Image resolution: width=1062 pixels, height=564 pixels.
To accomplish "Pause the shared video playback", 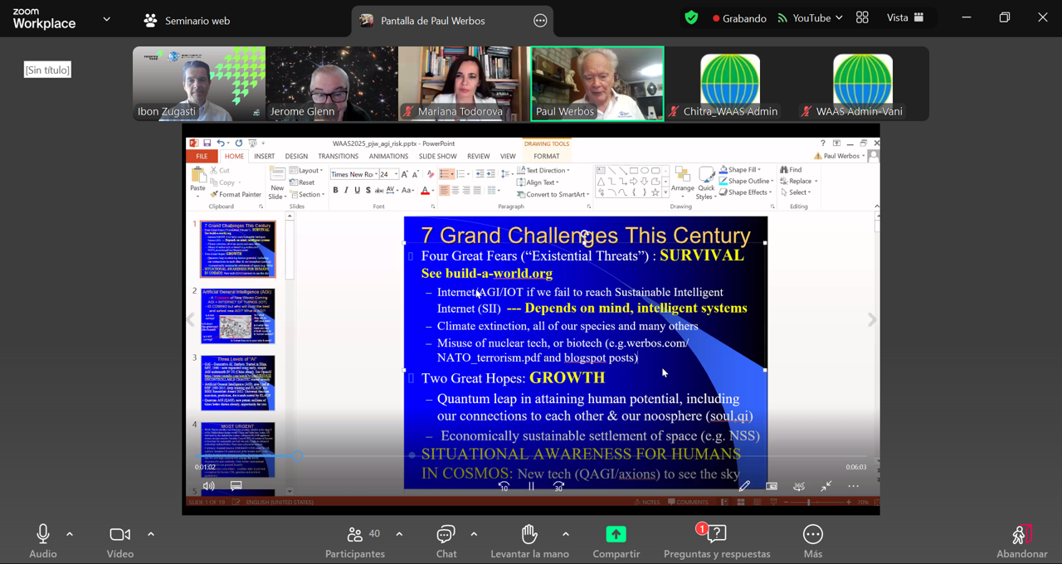I will coord(531,487).
